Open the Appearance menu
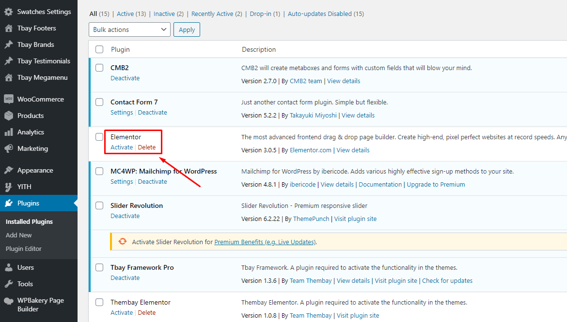The height and width of the screenshot is (322, 567). [x=35, y=170]
